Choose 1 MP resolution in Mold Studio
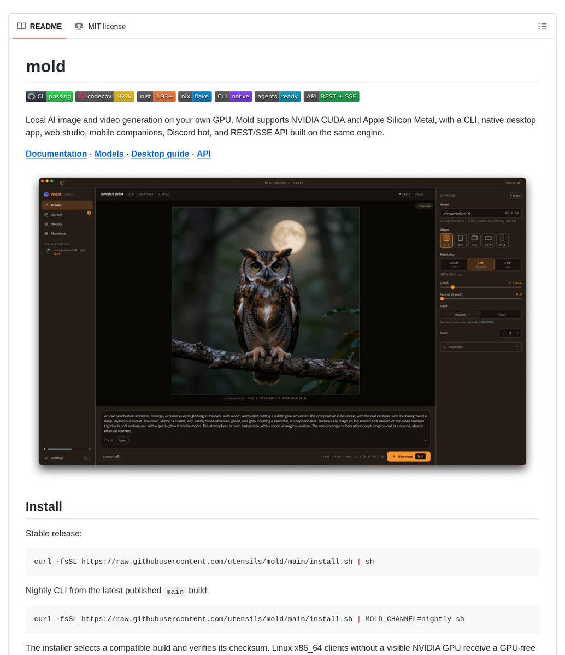565x655 pixels. [x=481, y=264]
